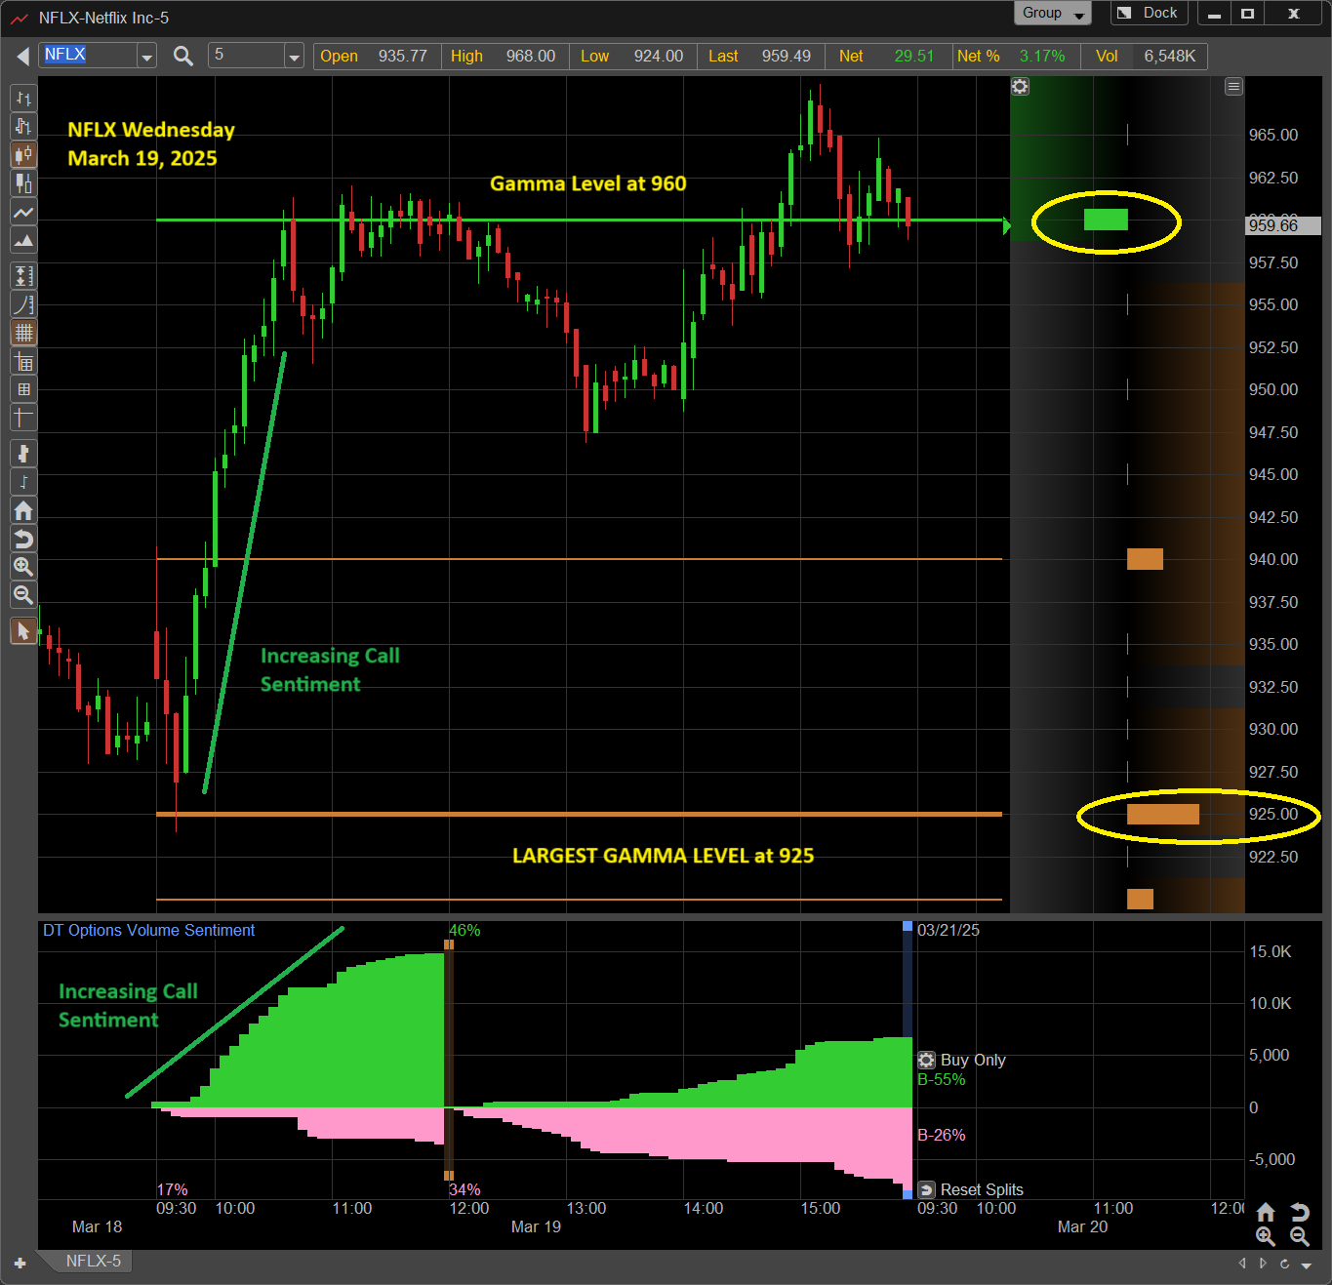The height and width of the screenshot is (1285, 1332).
Task: Click the Vol 6,548K value
Action: tap(1170, 57)
